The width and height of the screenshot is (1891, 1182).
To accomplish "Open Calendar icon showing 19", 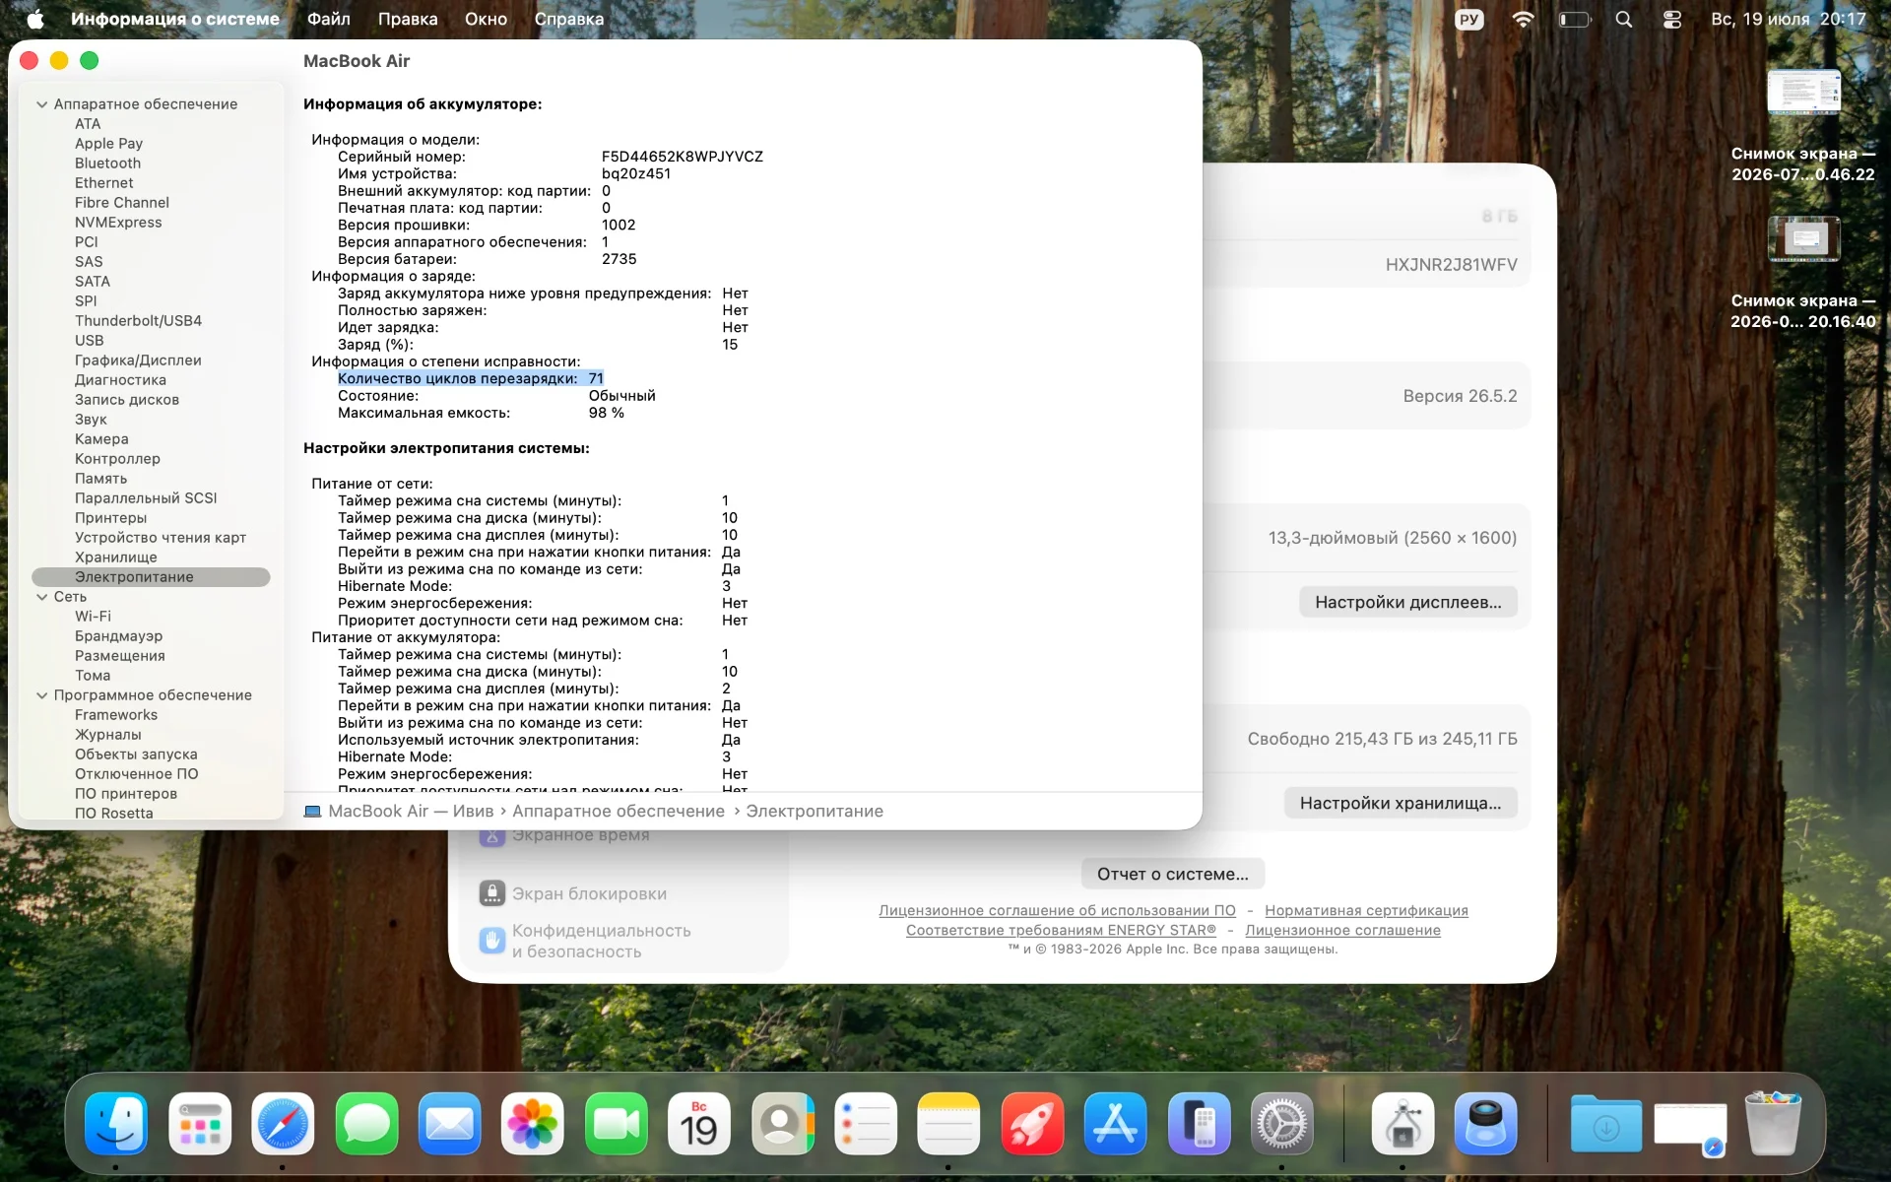I will tap(698, 1124).
